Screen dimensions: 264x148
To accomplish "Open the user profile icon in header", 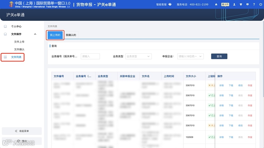I will [x=234, y=4].
